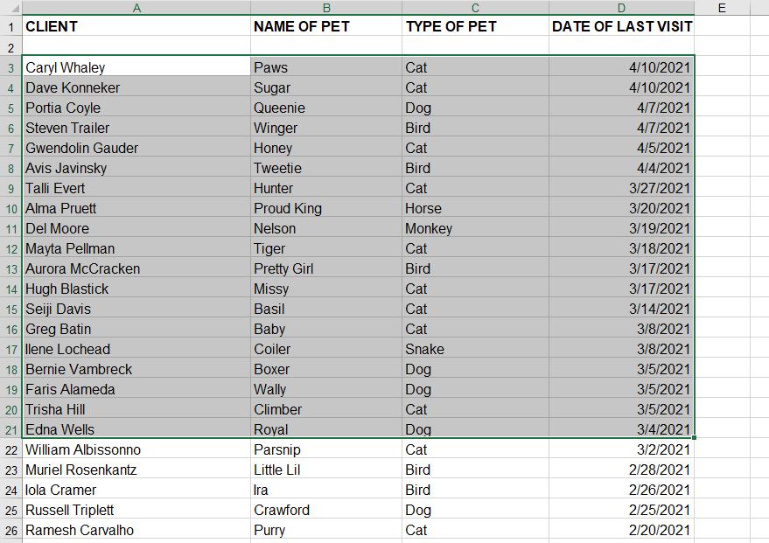Click the CLIENT header cell
This screenshot has width=769, height=543.
coord(136,26)
